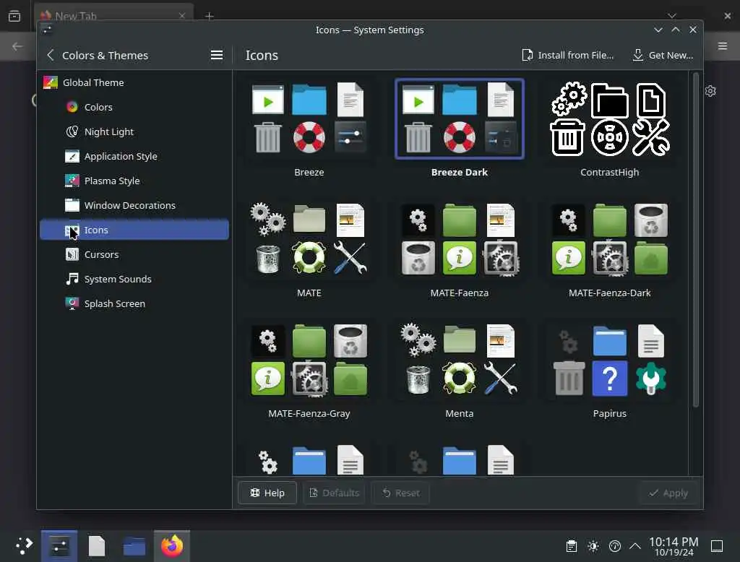
Task: Click System Settings in the taskbar
Action: coord(59,546)
